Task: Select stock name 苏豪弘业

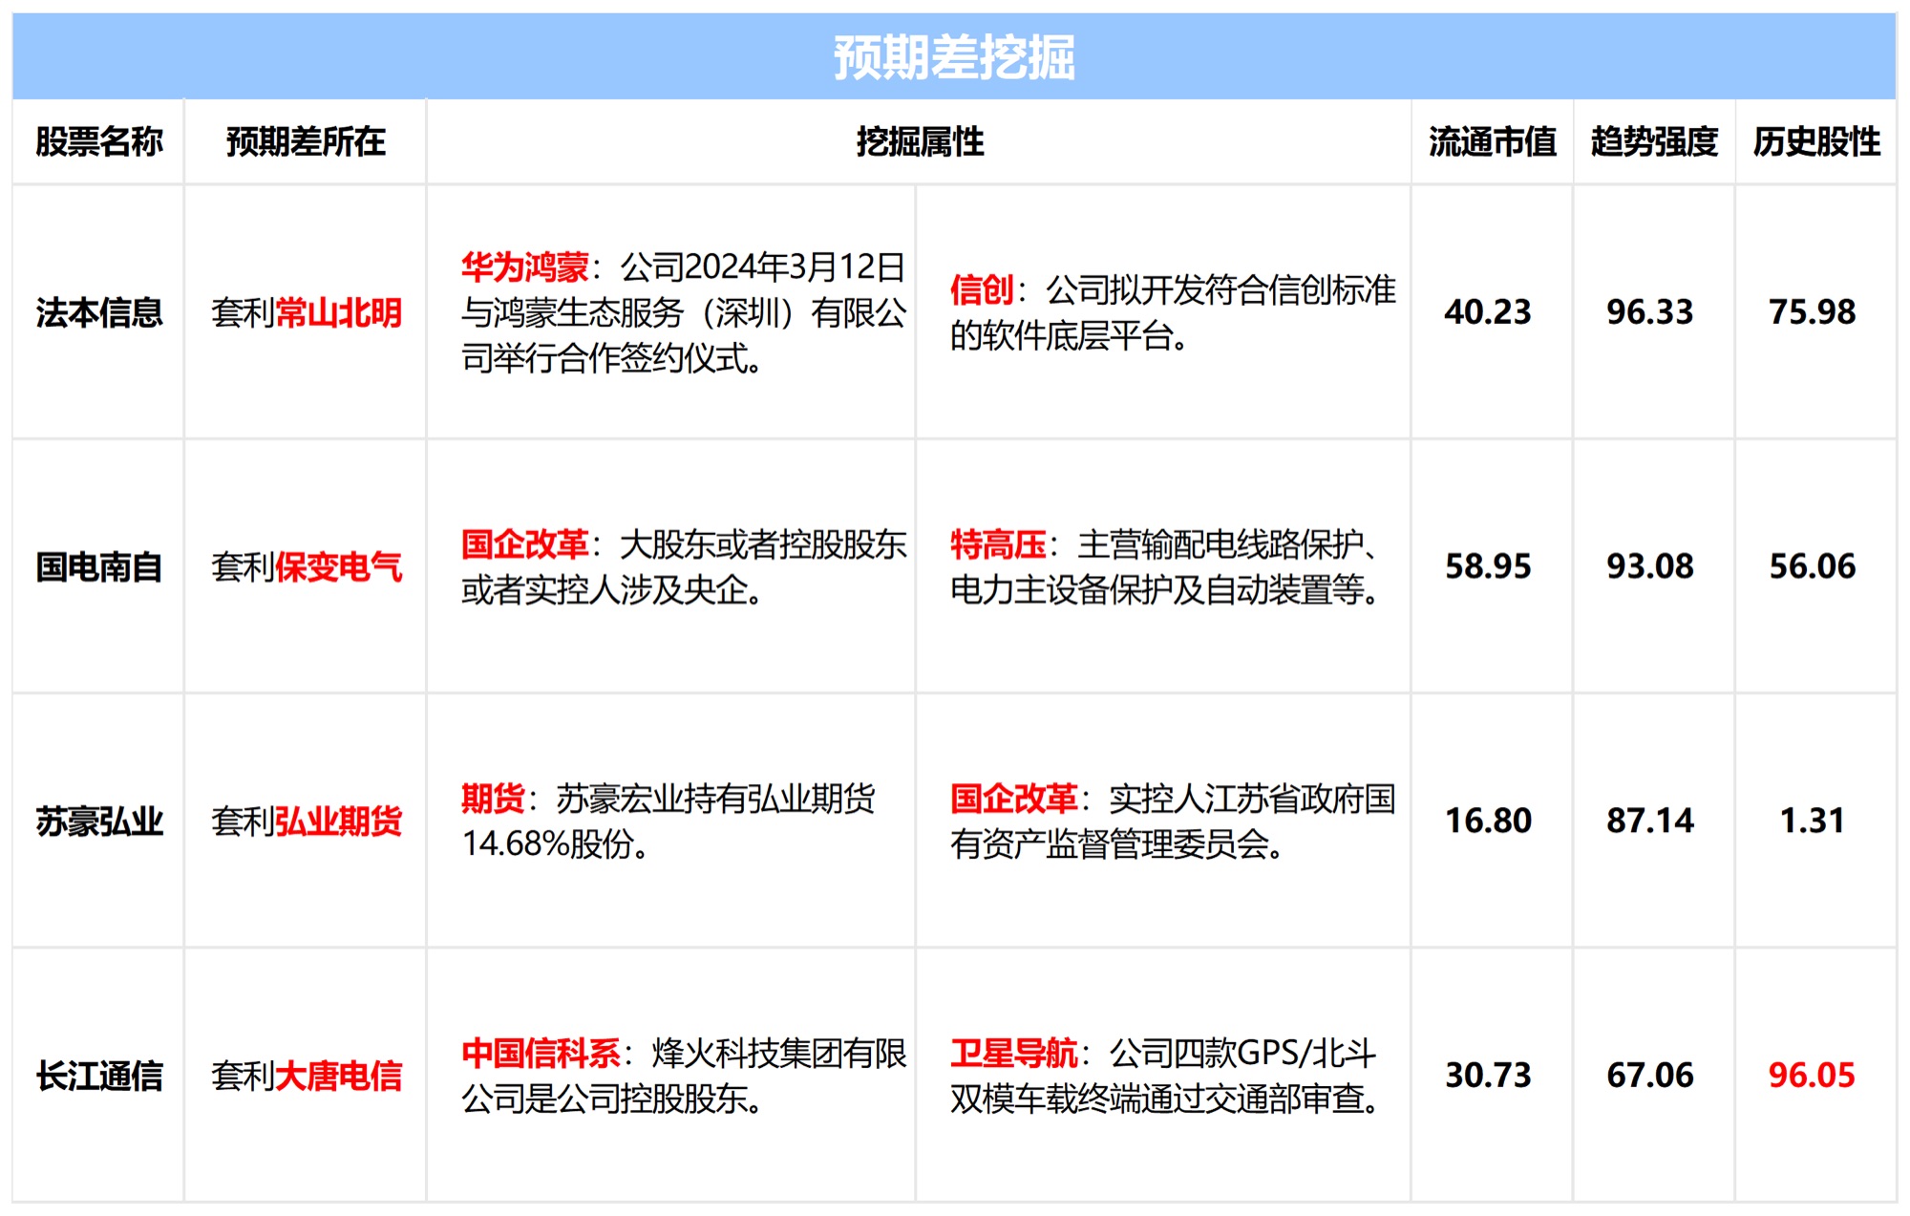Action: click(99, 821)
